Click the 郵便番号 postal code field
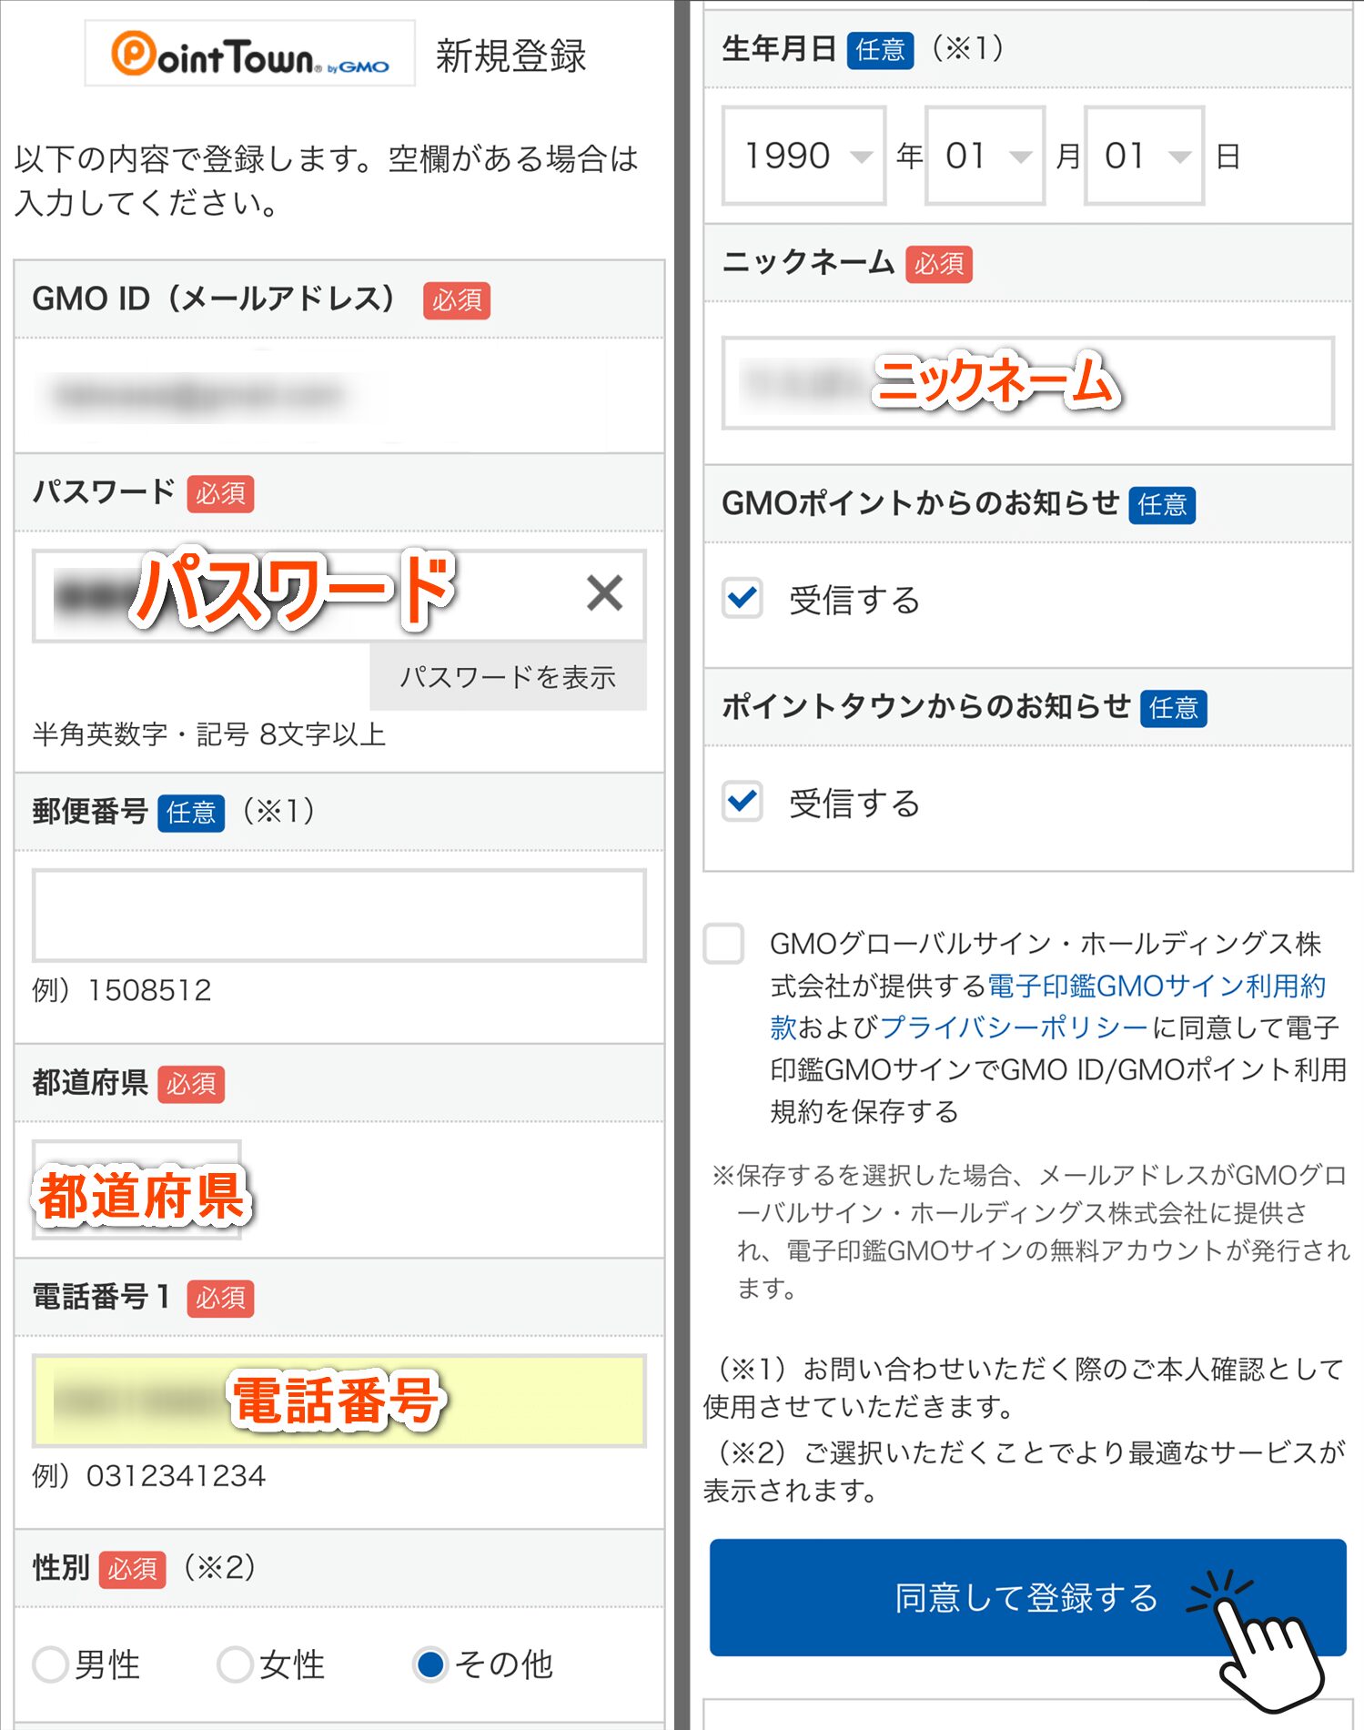This screenshot has width=1364, height=1730. tap(338, 915)
